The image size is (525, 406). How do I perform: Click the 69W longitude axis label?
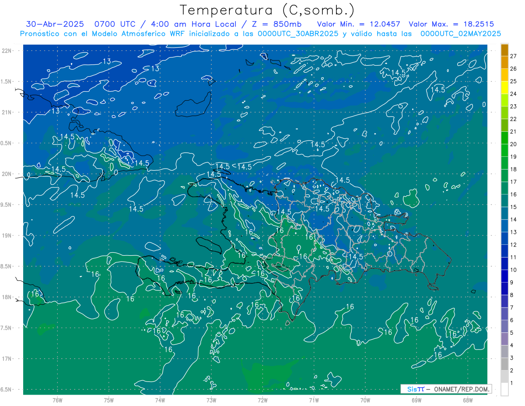pos(416,400)
